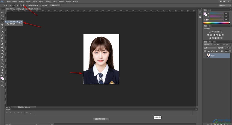This screenshot has width=232, height=125.
Task: Select the Clone Stamp tool
Action: 2,38
